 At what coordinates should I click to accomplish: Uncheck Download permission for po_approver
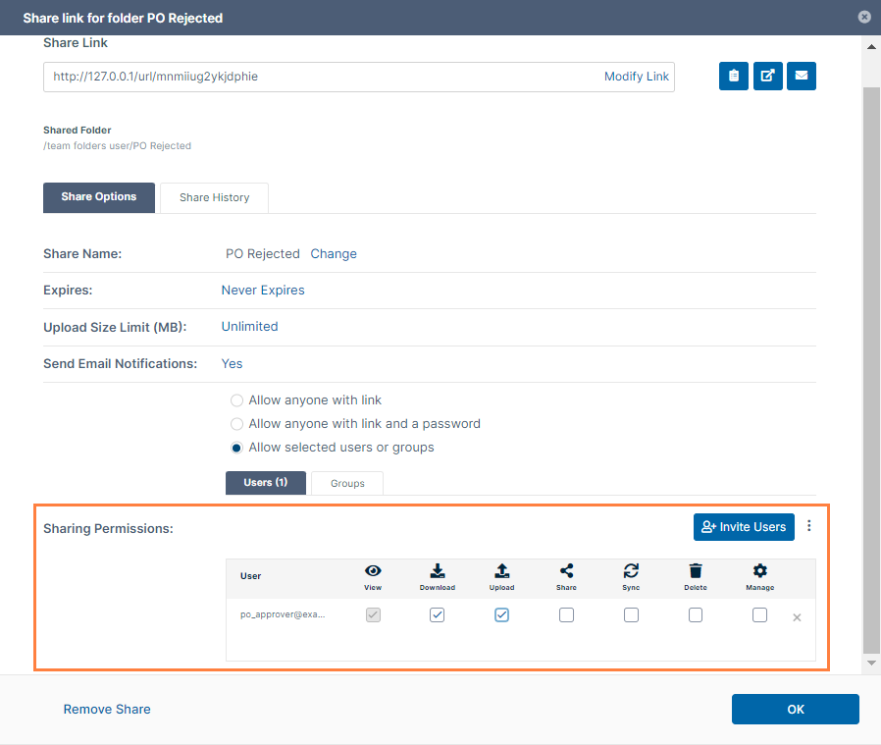pos(438,615)
